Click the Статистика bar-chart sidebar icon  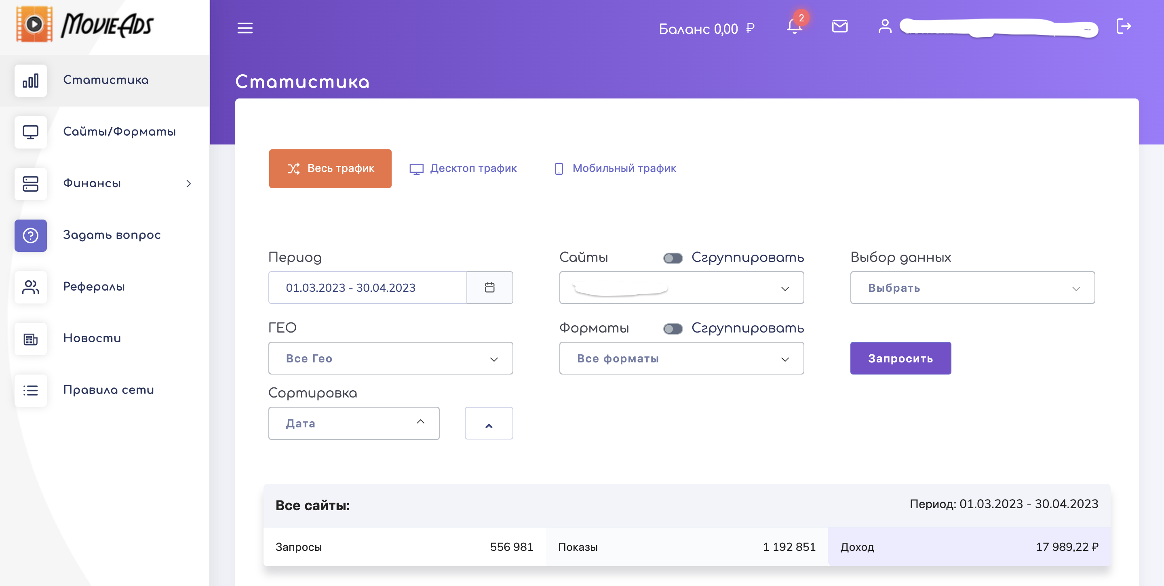point(31,80)
